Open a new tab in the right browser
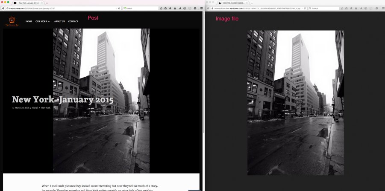The width and height of the screenshot is (385, 191). pyautogui.click(x=252, y=3)
